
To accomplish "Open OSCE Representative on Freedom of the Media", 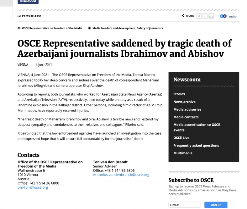I will click(x=52, y=28).
